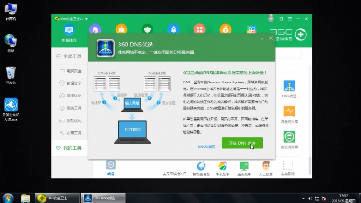361x203 pixels.
Task: Click the 360 DNS优选 globe logo icon
Action: (x=106, y=48)
